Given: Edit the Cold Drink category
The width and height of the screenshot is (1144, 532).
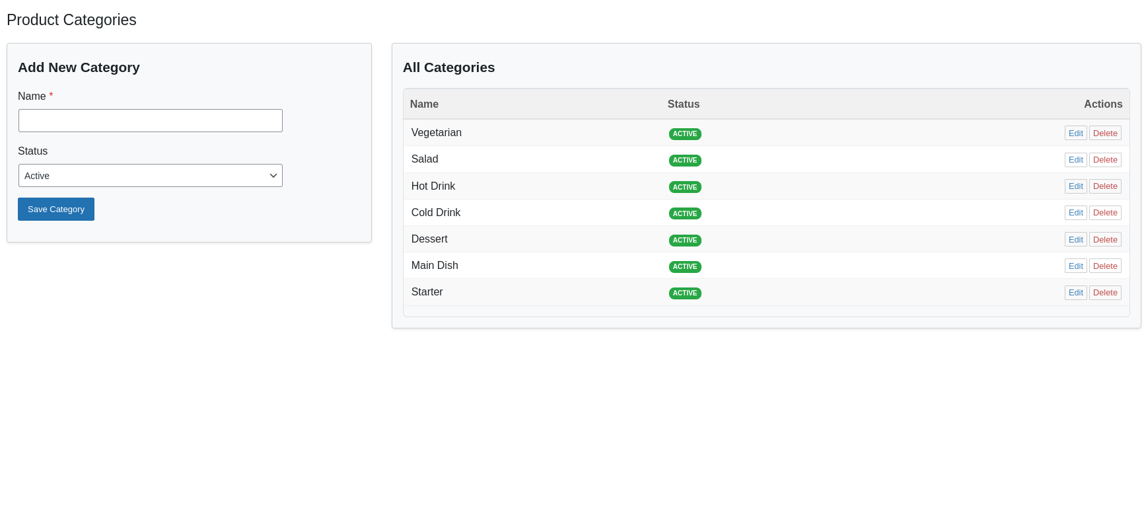Looking at the screenshot, I should tap(1075, 213).
